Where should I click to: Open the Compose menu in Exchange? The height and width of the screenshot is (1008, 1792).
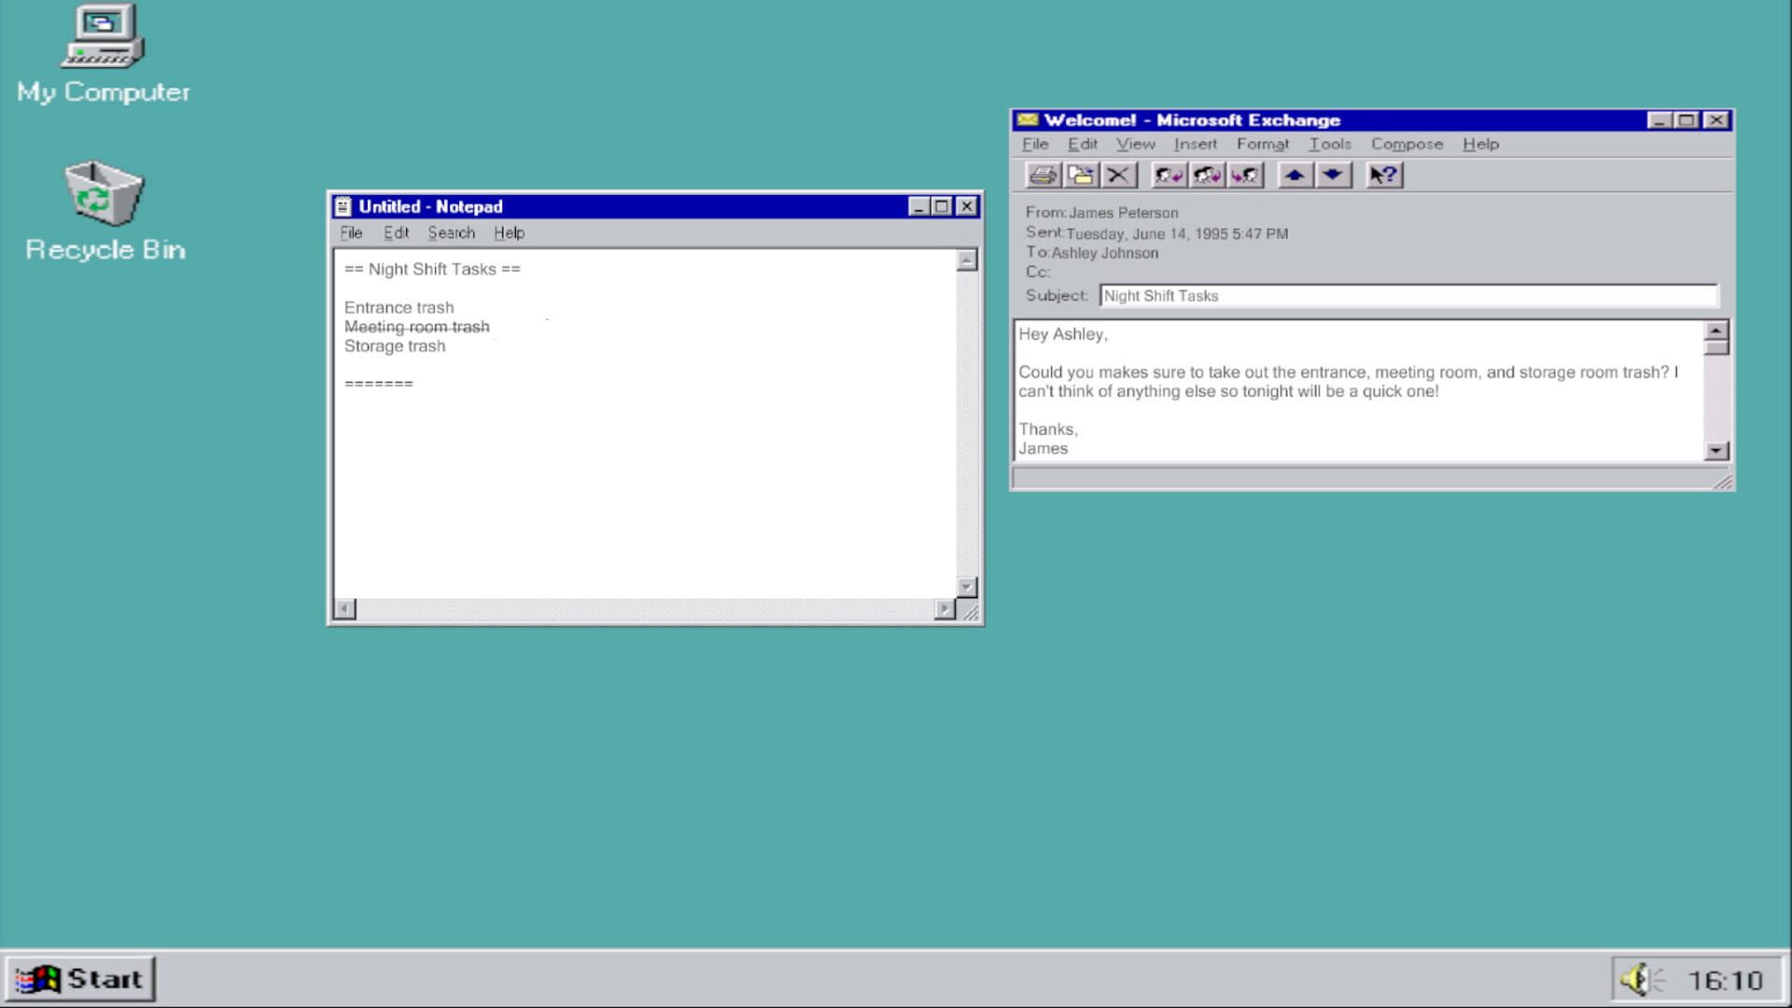click(x=1407, y=144)
